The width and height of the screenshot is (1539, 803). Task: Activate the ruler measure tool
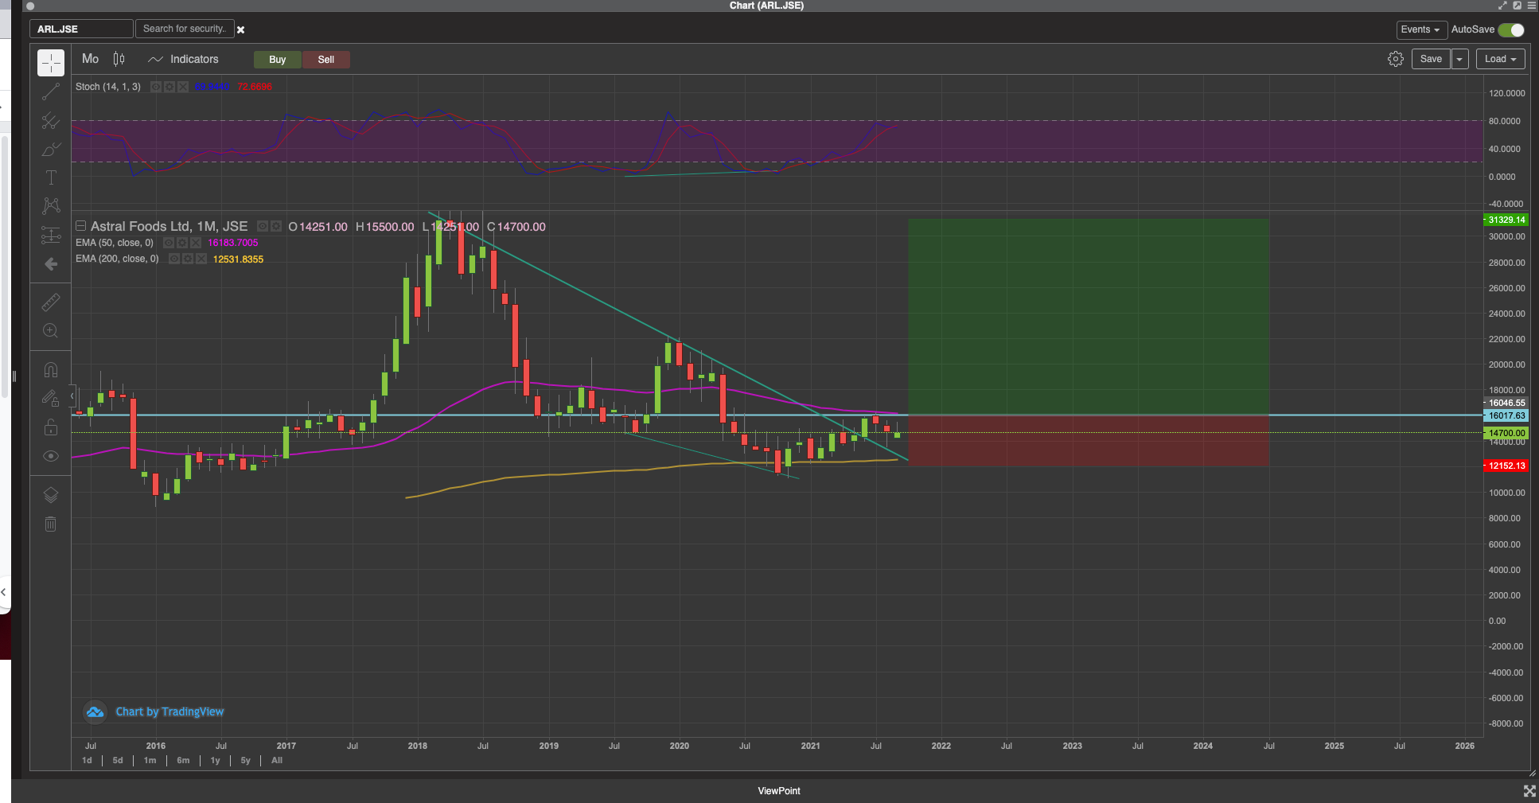(51, 302)
